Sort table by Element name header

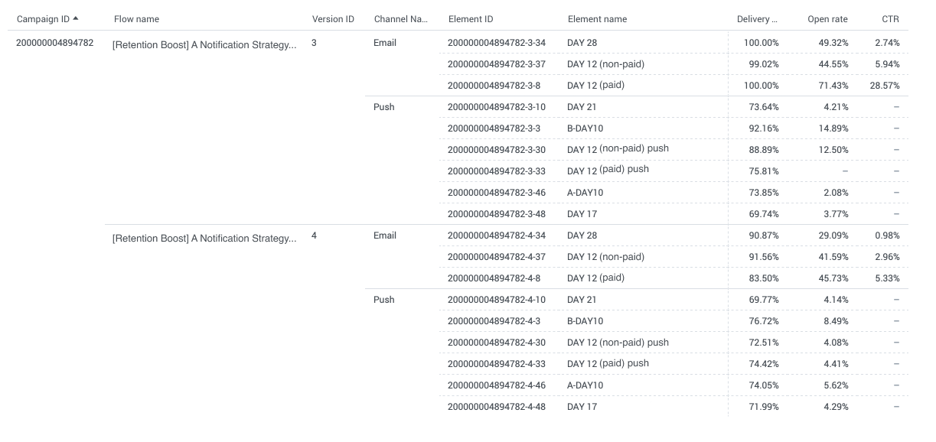[597, 19]
